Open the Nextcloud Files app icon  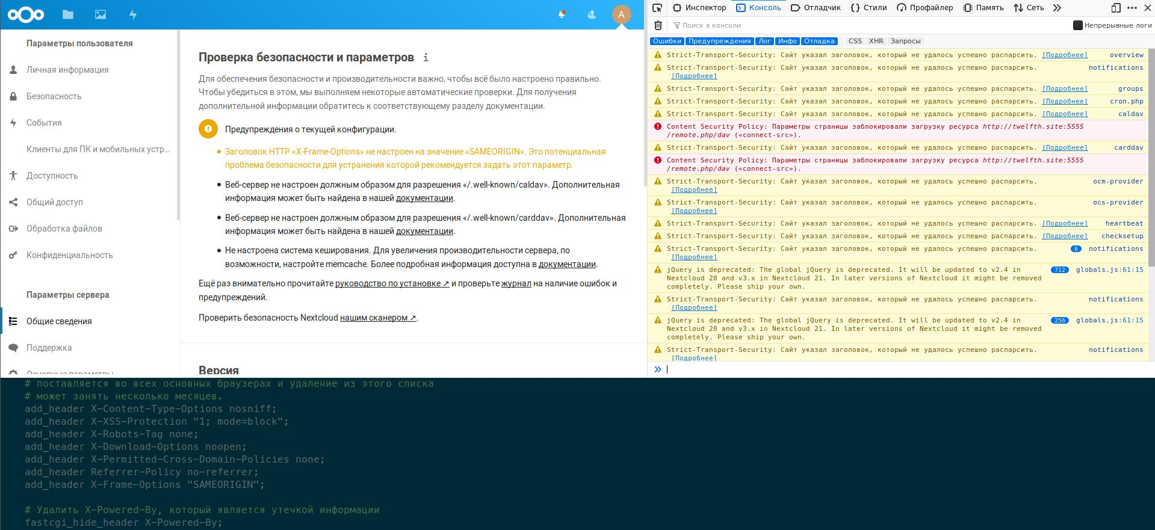pyautogui.click(x=68, y=14)
